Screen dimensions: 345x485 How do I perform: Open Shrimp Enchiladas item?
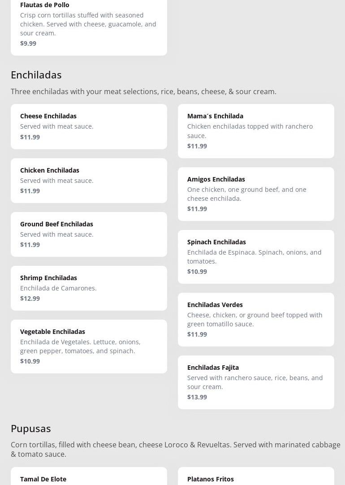tap(89, 288)
